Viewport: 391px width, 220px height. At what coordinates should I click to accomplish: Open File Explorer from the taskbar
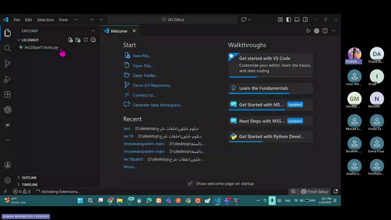[x=119, y=201]
